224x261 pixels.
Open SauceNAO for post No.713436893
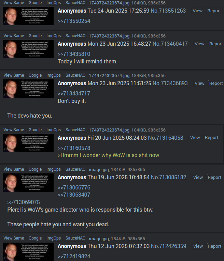coord(75,75)
